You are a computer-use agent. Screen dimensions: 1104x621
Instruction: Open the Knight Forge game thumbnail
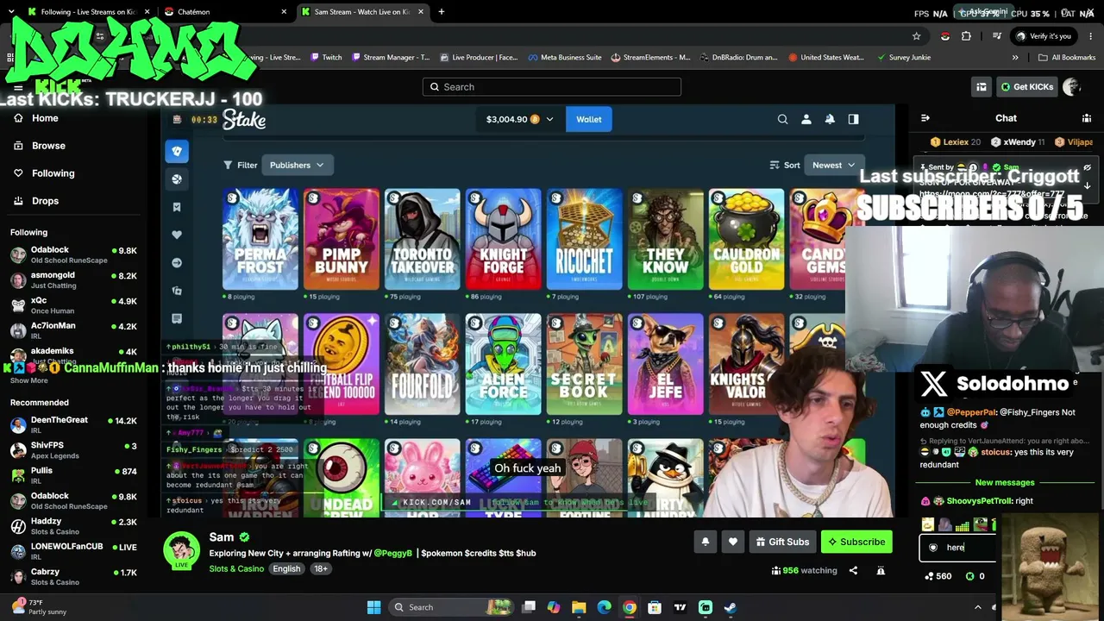[504, 239]
